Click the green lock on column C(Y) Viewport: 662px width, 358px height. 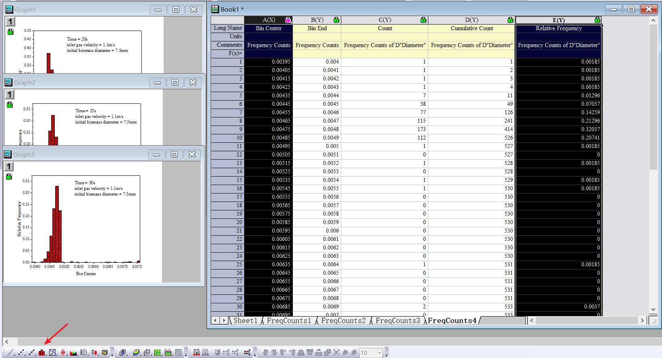pos(423,20)
